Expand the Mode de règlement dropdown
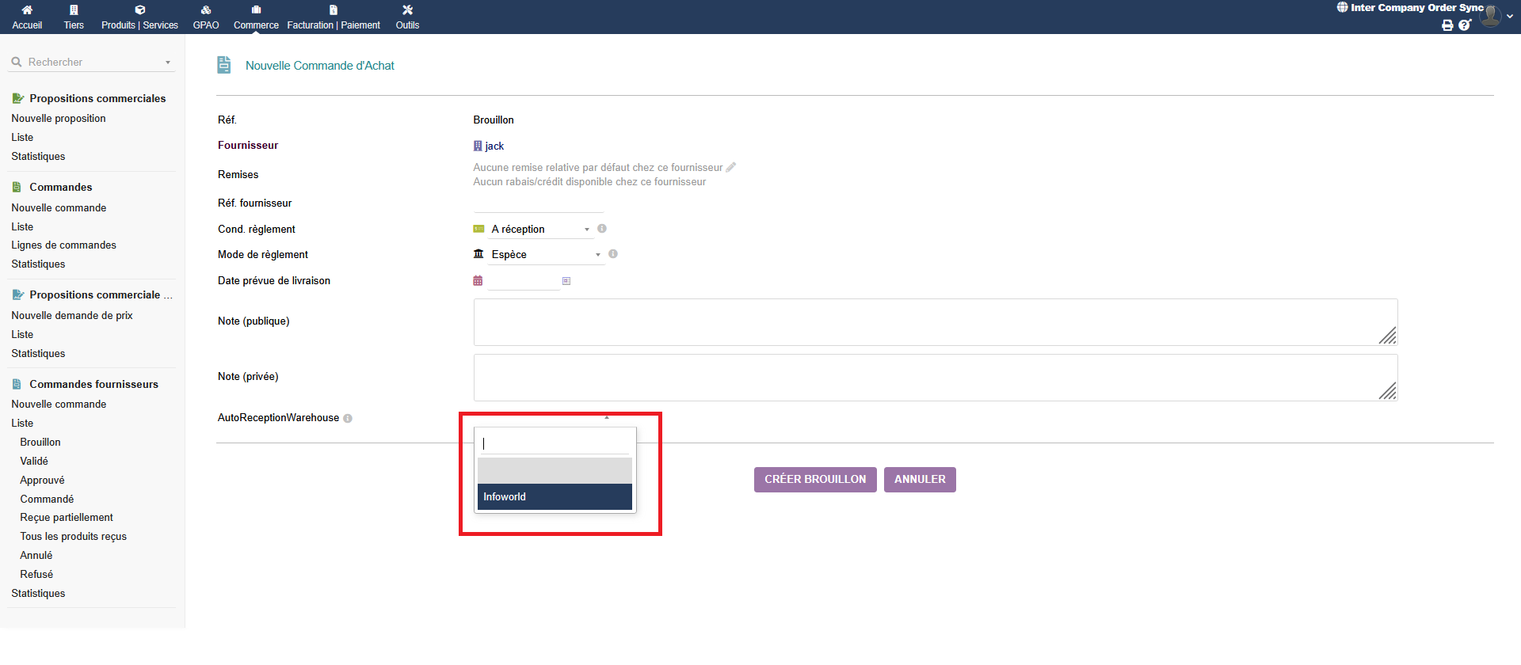 point(598,255)
